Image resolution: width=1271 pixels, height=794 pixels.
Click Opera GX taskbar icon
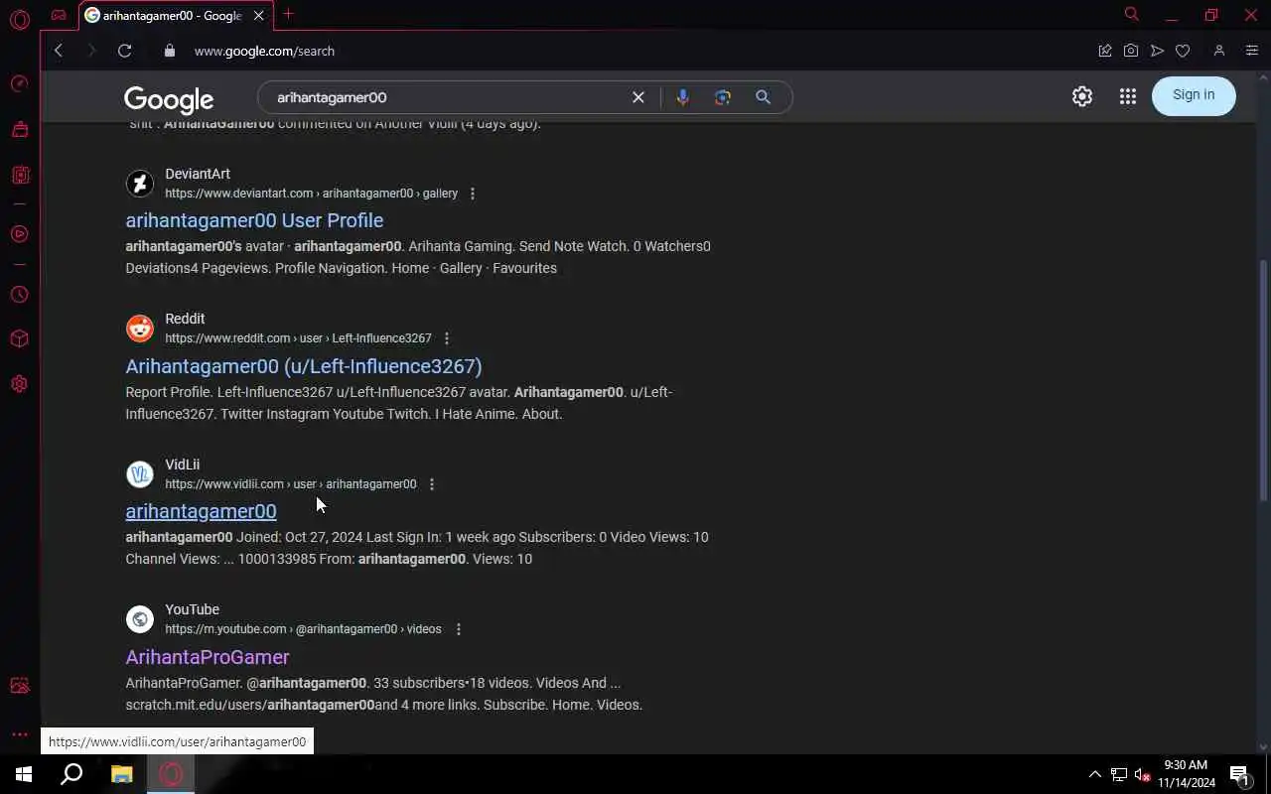click(x=171, y=774)
